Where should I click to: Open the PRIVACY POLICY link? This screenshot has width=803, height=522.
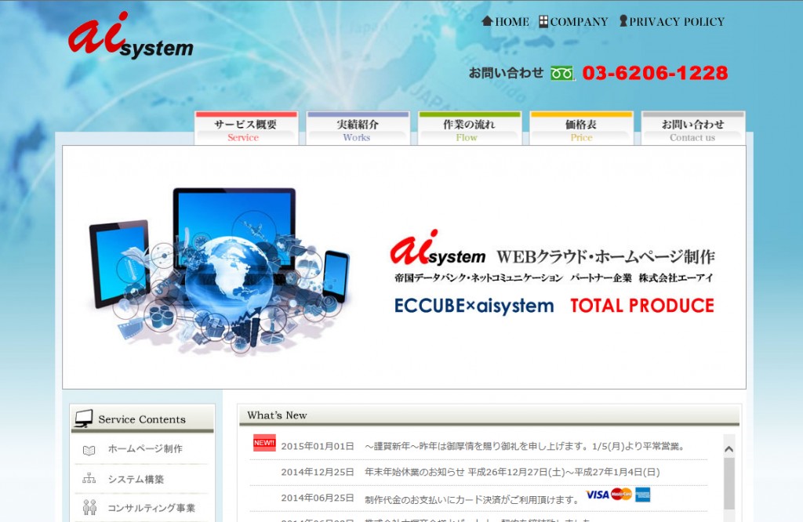pyautogui.click(x=672, y=21)
